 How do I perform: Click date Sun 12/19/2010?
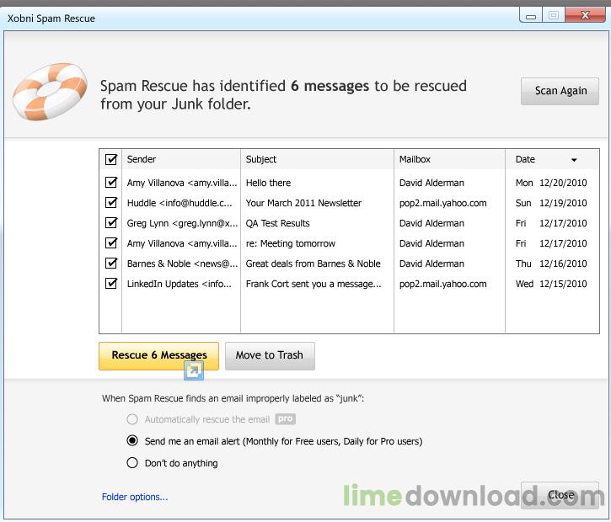pos(551,203)
